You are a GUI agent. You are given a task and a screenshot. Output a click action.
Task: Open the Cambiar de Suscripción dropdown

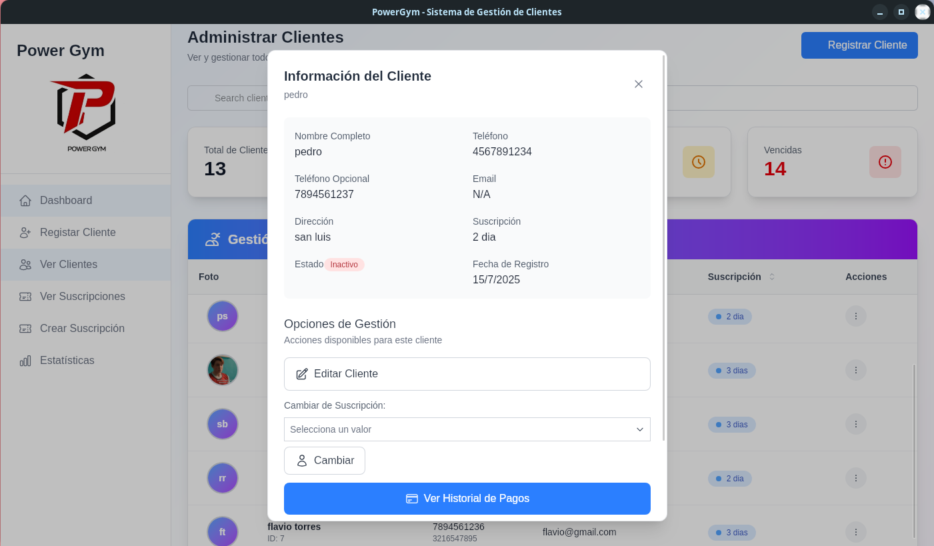click(x=467, y=429)
